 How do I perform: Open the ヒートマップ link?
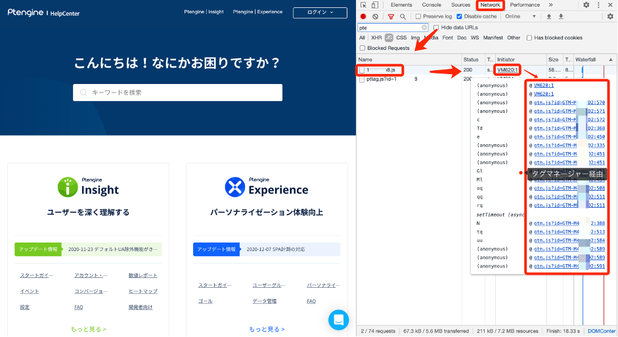[x=143, y=291]
